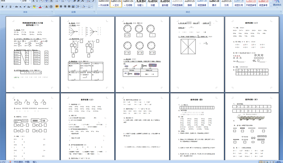Click the status bar language 中文(简体，中国)
283x163 pixels.
pos(22,162)
